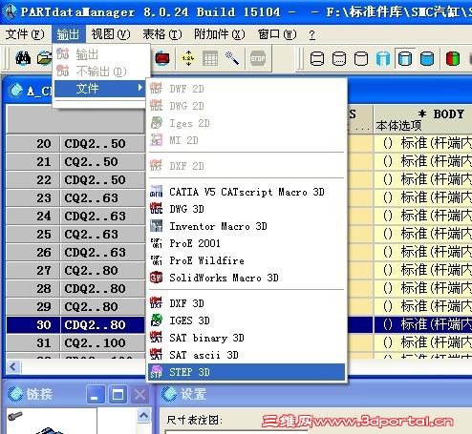Click the magic wand icon
The image size is (472, 434).
tap(232, 58)
